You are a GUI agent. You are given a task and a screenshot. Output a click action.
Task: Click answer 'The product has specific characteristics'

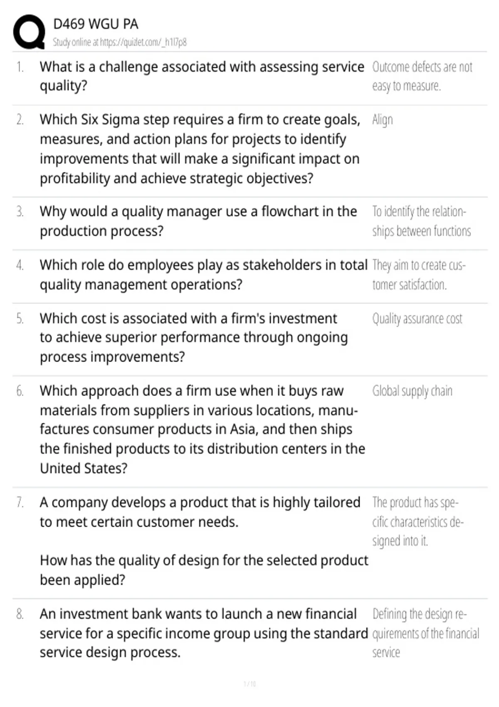point(417,522)
